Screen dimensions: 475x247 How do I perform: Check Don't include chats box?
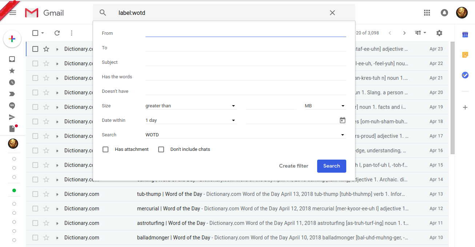(161, 149)
